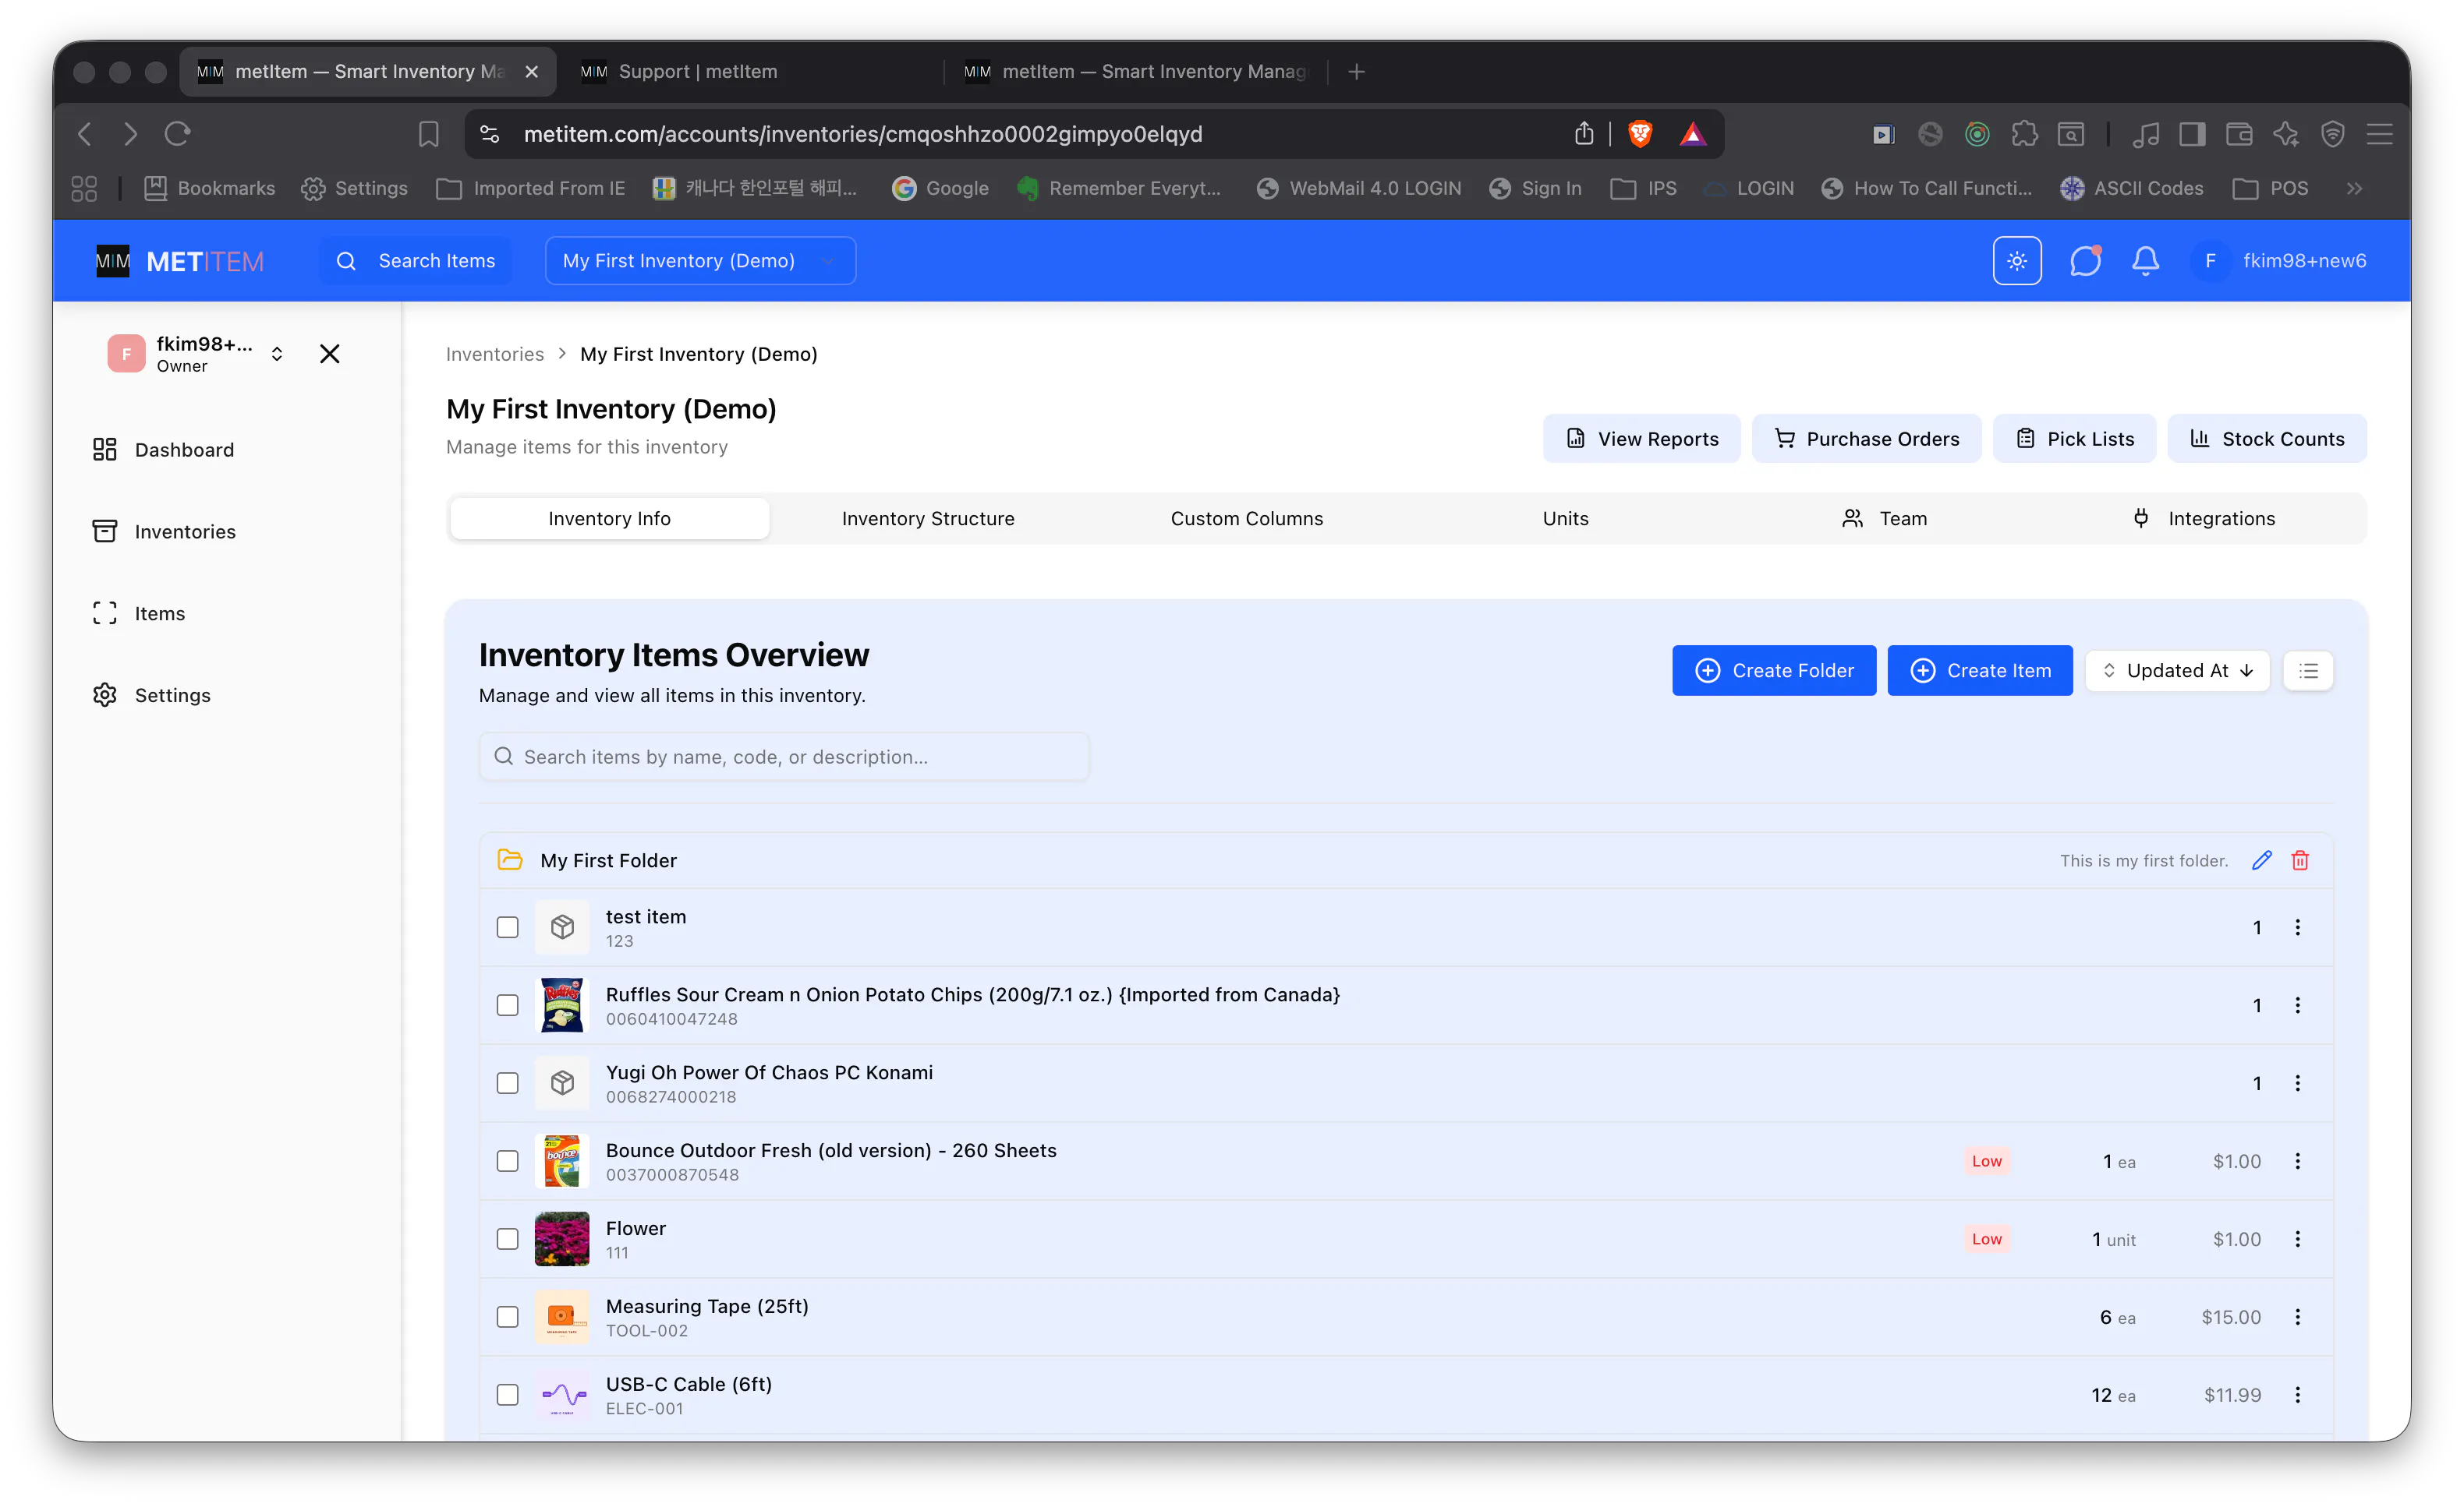Edit My First Folder with pencil icon
The height and width of the screenshot is (1507, 2464).
pos(2262,860)
